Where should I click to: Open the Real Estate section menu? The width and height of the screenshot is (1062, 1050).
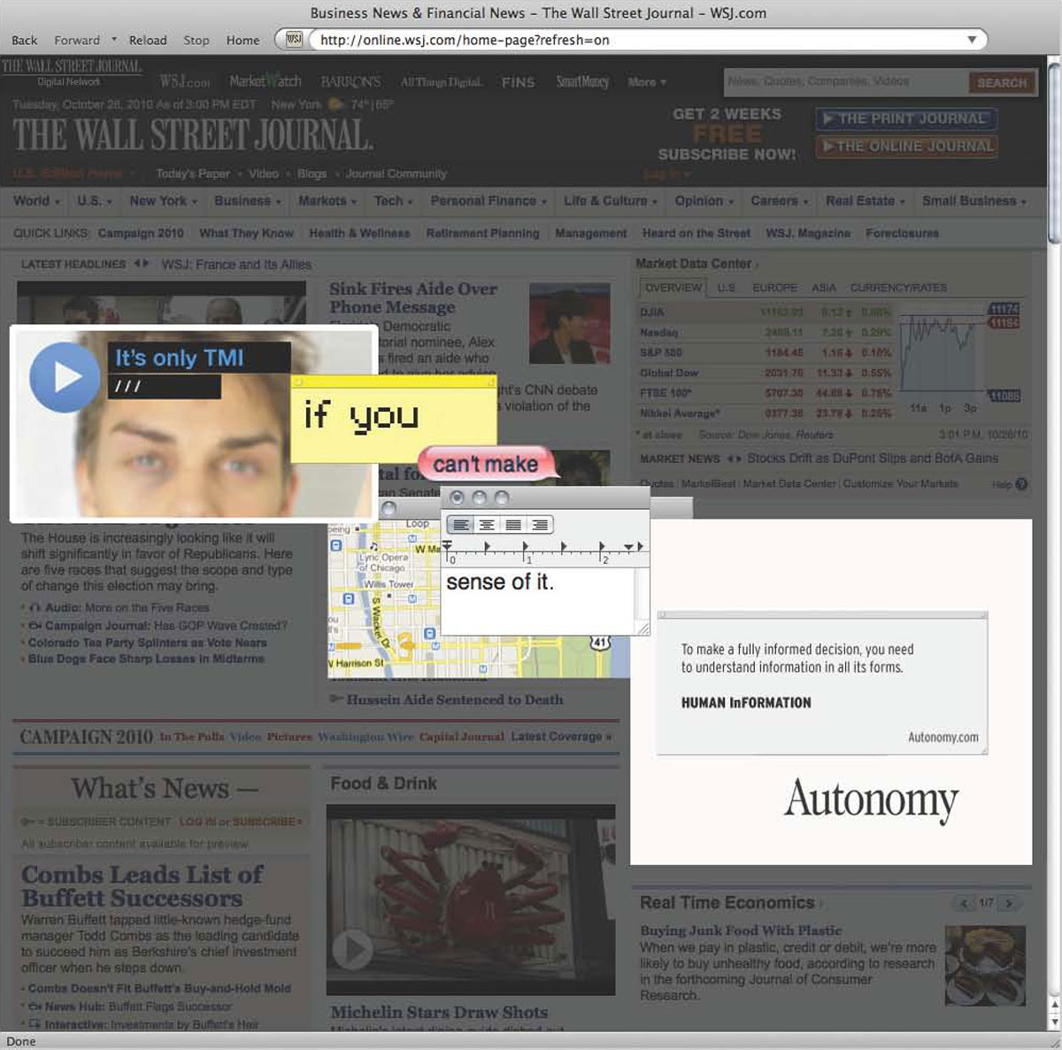pyautogui.click(x=865, y=201)
